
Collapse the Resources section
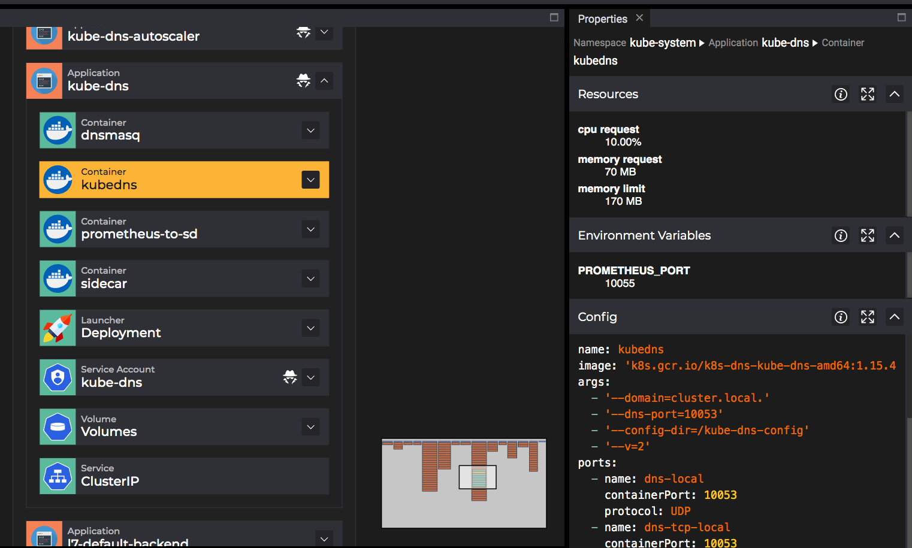[894, 94]
